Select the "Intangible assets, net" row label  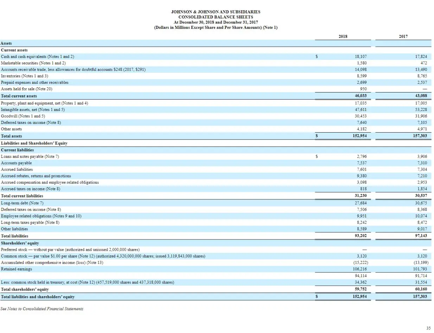click(33, 109)
